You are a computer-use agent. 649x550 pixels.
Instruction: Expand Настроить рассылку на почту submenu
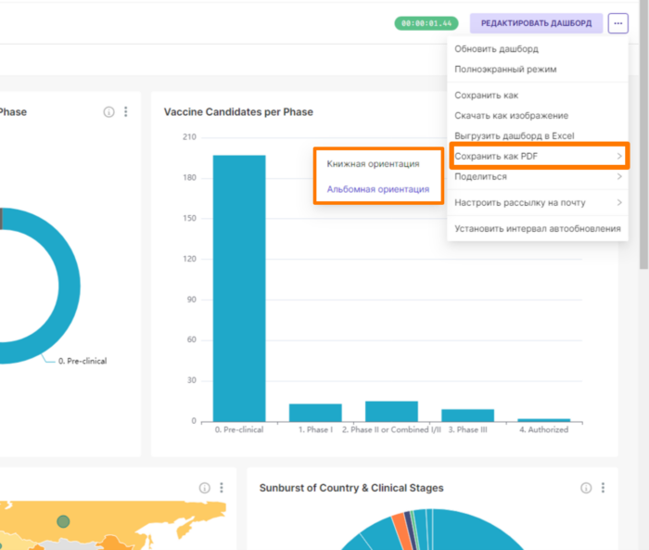tap(538, 202)
